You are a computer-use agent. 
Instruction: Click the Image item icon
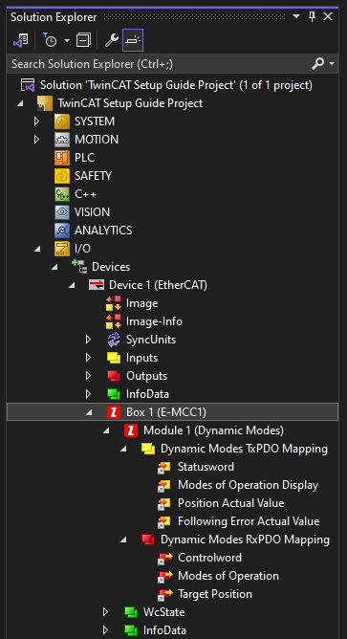[114, 303]
